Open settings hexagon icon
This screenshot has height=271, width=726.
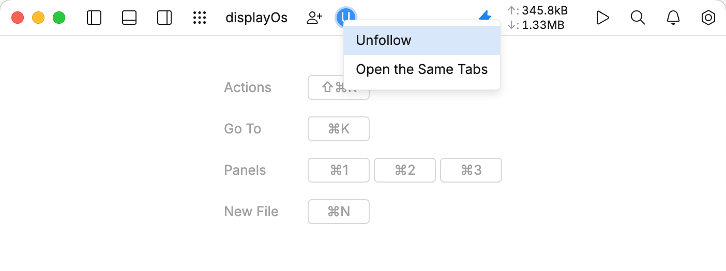click(x=708, y=18)
